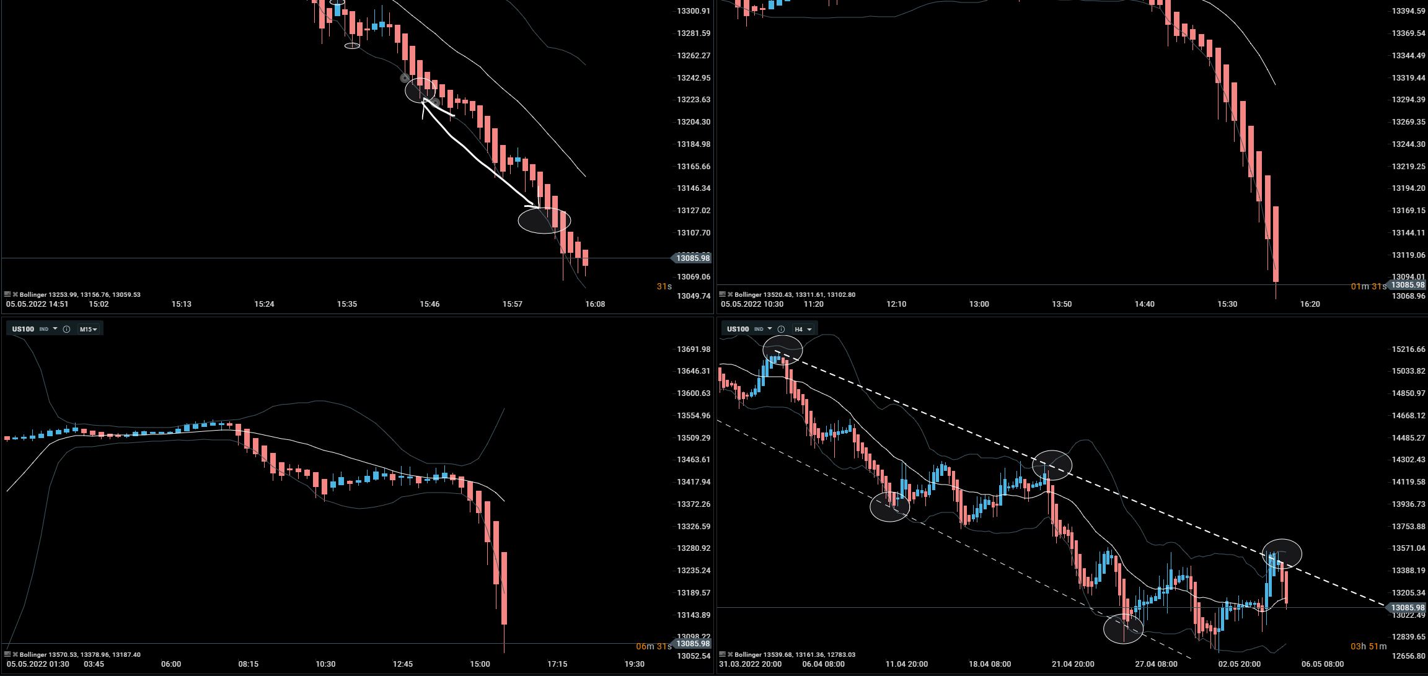Remove Bollinger 13570.53 indicator via X icon
Image resolution: width=1428 pixels, height=676 pixels.
click(x=15, y=654)
